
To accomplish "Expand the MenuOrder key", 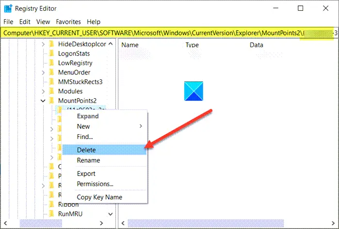I will click(43, 72).
